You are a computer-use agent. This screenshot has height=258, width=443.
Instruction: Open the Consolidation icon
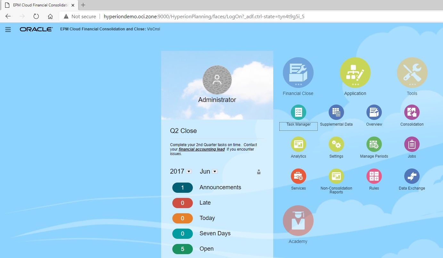click(412, 112)
